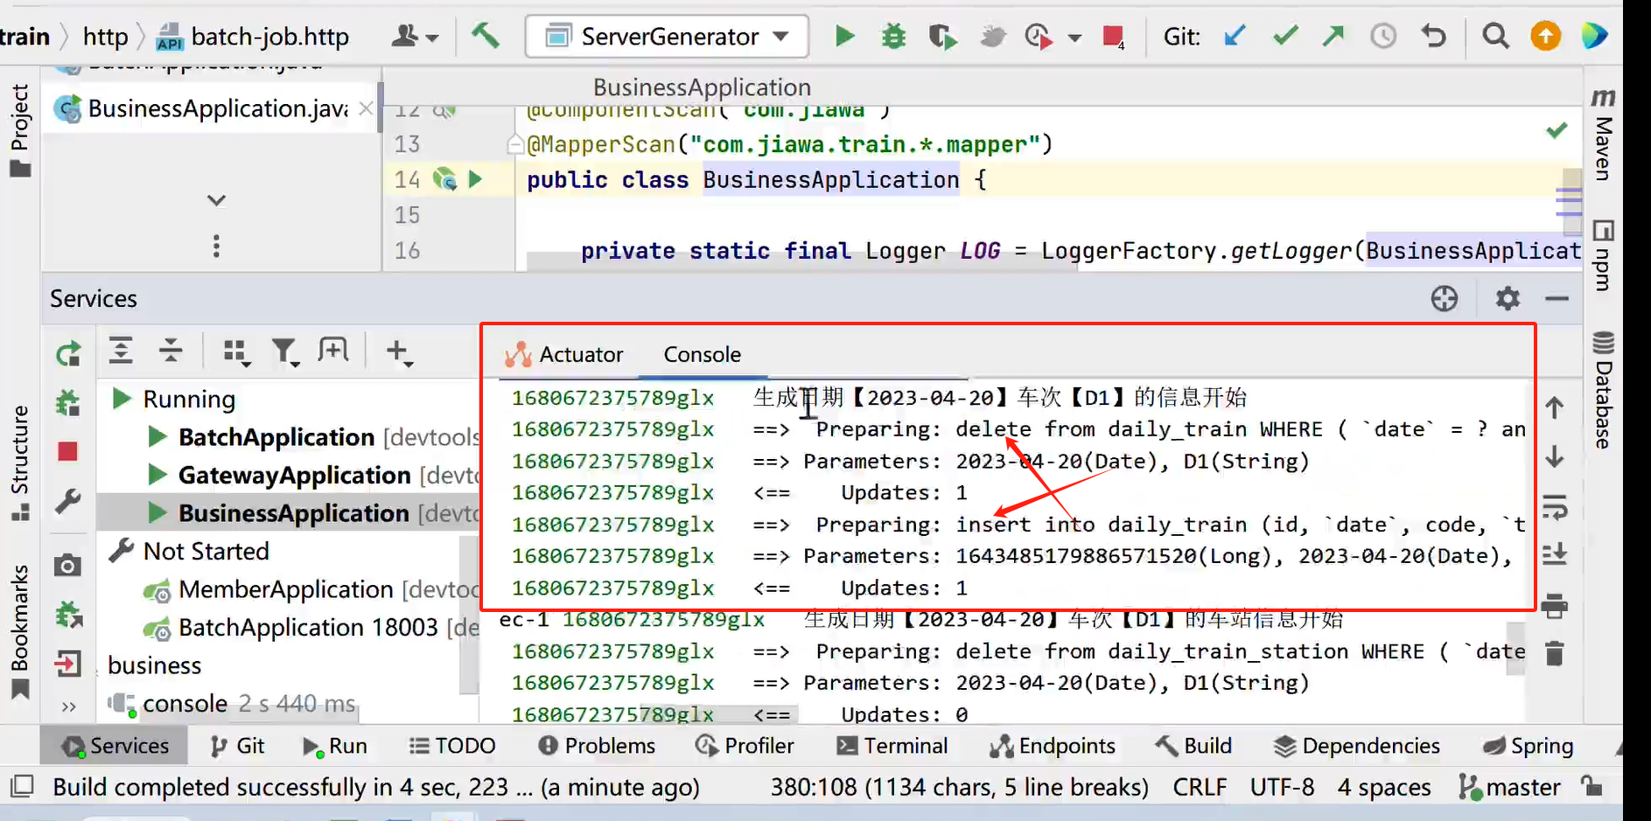Image resolution: width=1651 pixels, height=821 pixels.
Task: Click Git update project blue arrow
Action: pos(1235,36)
